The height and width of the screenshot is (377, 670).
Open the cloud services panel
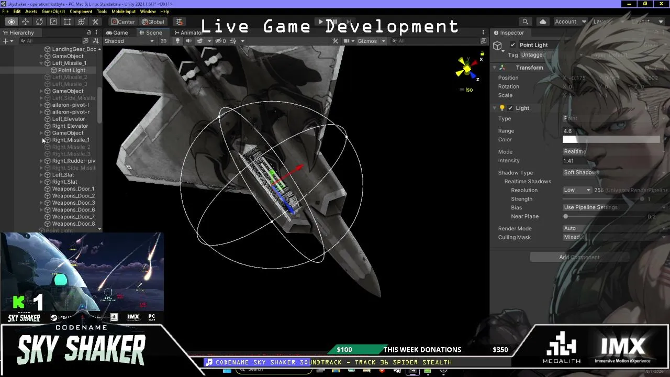(543, 22)
